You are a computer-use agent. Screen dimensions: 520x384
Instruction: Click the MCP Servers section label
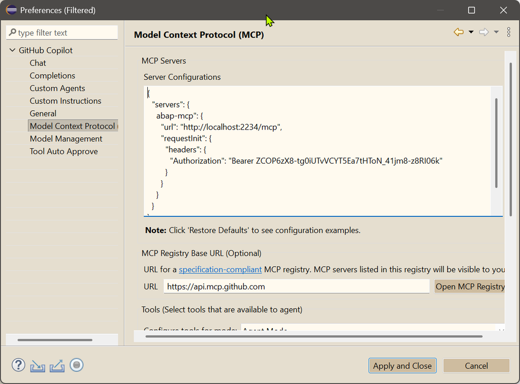164,60
